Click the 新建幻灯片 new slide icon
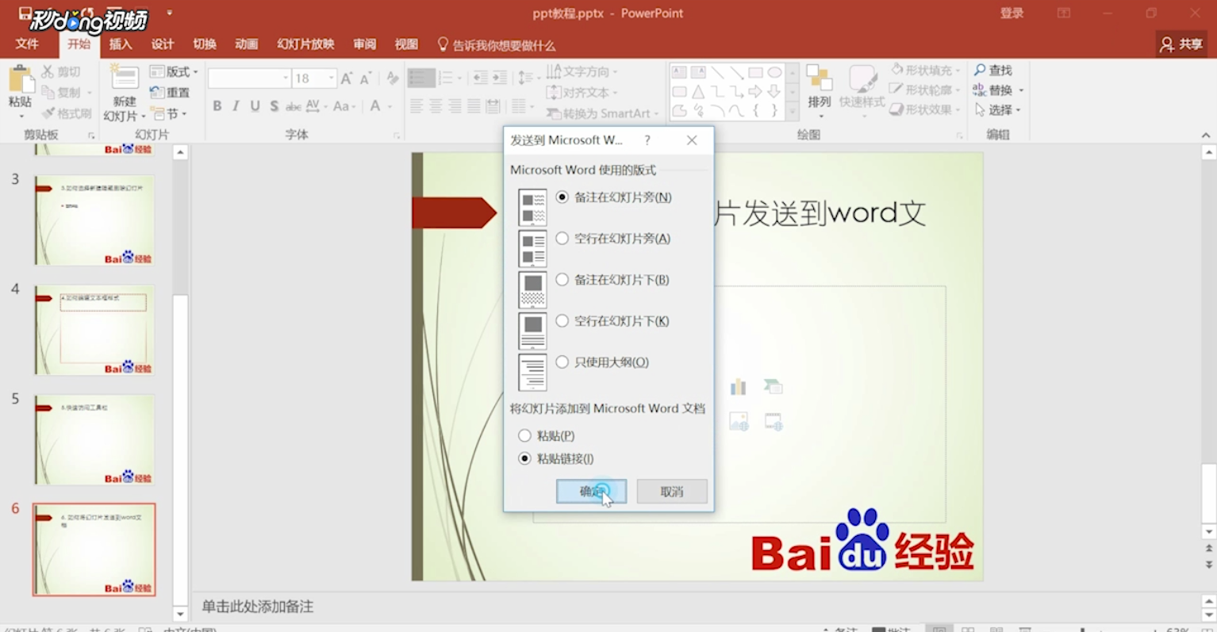 coord(125,77)
